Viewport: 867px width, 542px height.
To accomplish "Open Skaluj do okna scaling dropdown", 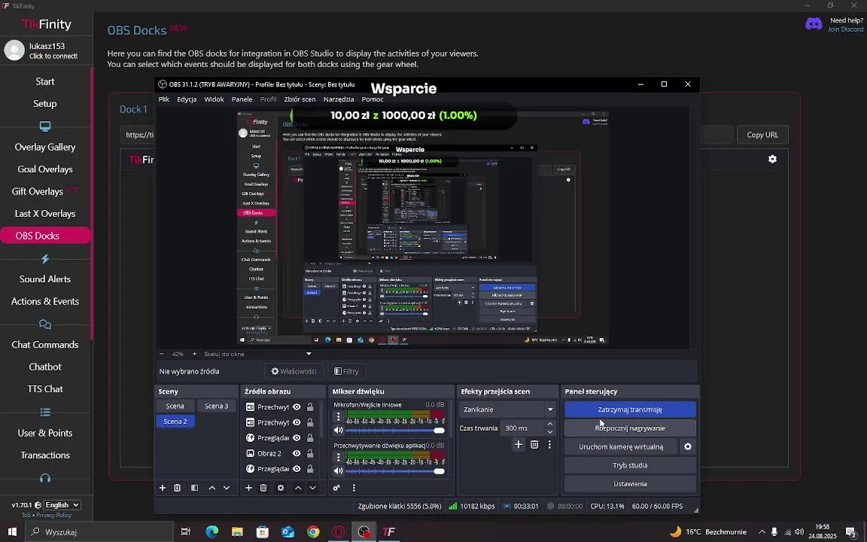I will point(257,354).
